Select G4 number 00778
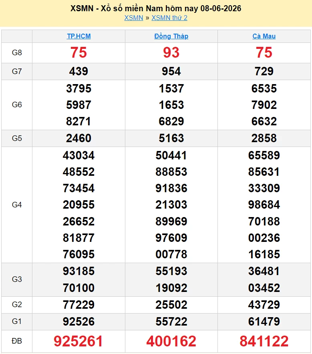The height and width of the screenshot is (354, 312). coord(171,254)
